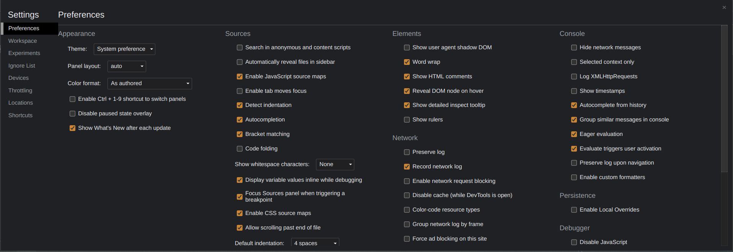Click the vertical scrollbar of the preferences

[x=724, y=99]
